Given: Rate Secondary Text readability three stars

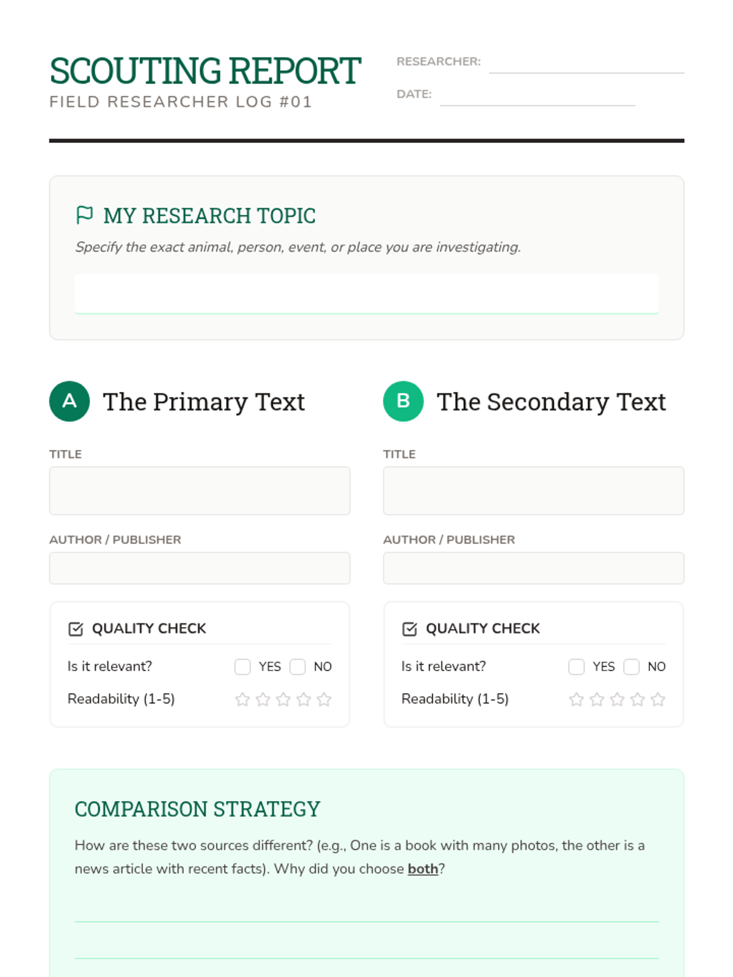Looking at the screenshot, I should (617, 699).
